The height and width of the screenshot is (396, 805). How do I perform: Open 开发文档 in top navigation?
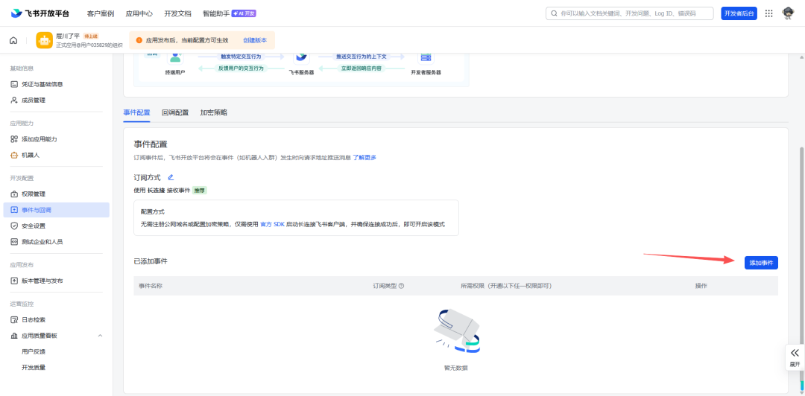[177, 13]
